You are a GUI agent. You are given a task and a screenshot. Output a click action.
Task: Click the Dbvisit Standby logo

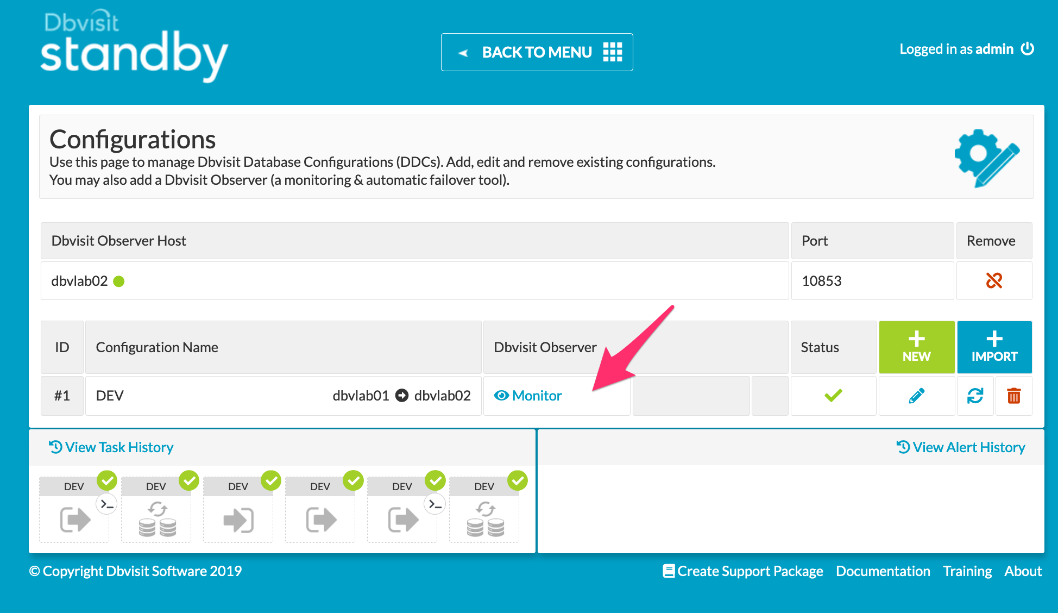click(x=134, y=46)
